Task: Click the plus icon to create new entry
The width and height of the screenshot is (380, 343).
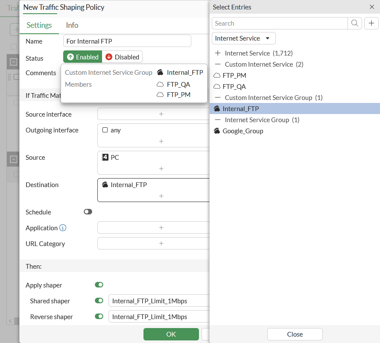Action: pos(371,23)
